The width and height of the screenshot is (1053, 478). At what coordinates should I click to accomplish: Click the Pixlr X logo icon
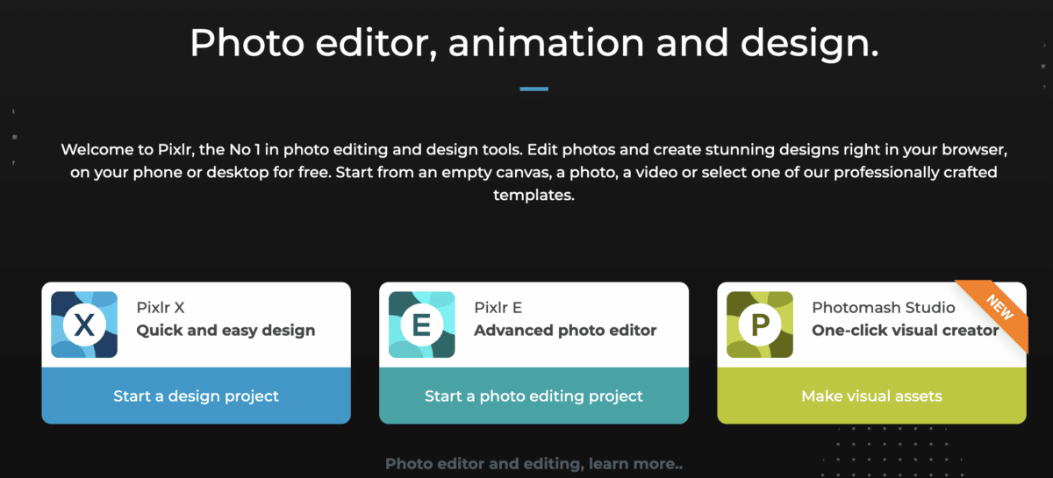[x=84, y=325]
